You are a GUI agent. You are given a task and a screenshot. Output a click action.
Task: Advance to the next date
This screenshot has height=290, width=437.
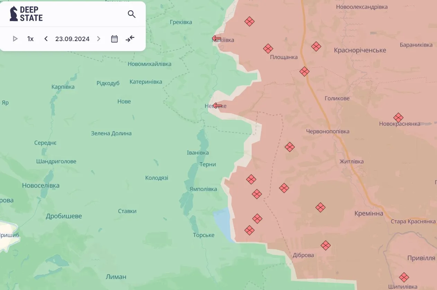coord(99,39)
